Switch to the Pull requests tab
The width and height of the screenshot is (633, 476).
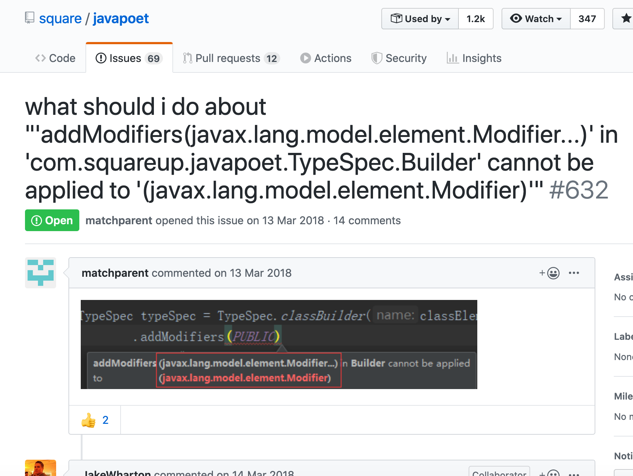point(231,58)
